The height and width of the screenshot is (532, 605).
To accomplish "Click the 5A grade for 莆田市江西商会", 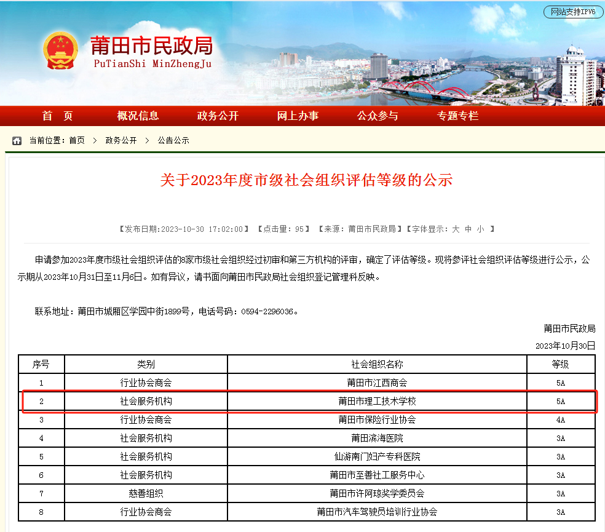I will point(561,383).
